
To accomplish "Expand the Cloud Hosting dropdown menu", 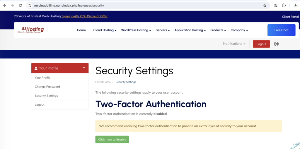I will tap(105, 30).
